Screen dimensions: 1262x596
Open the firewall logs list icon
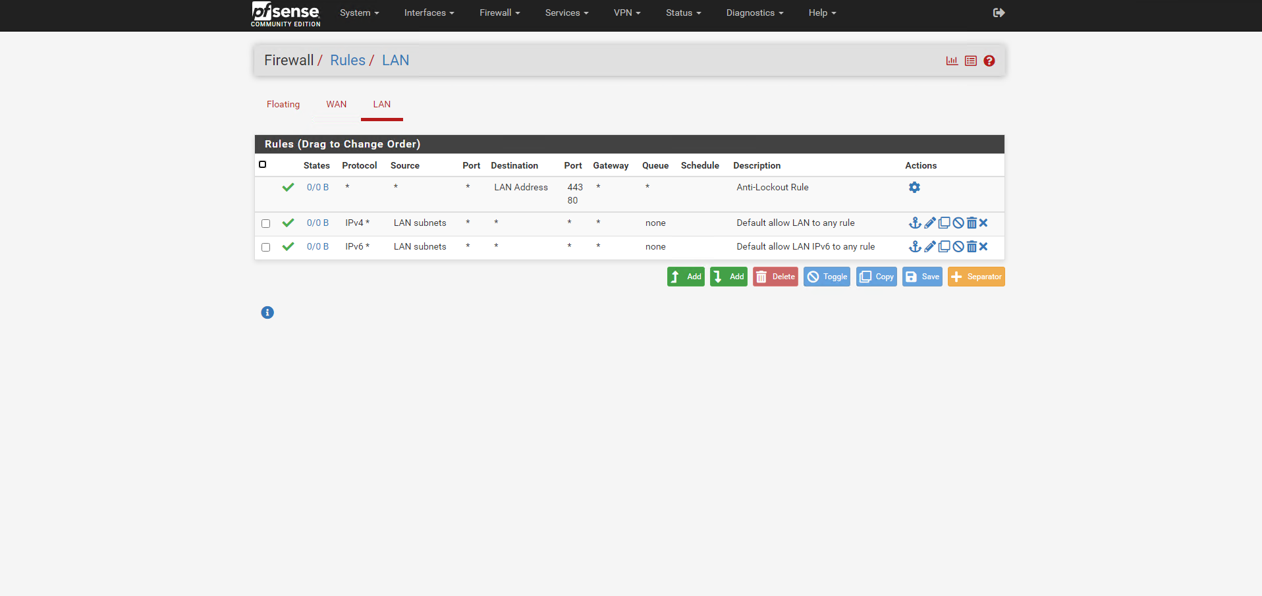click(971, 61)
